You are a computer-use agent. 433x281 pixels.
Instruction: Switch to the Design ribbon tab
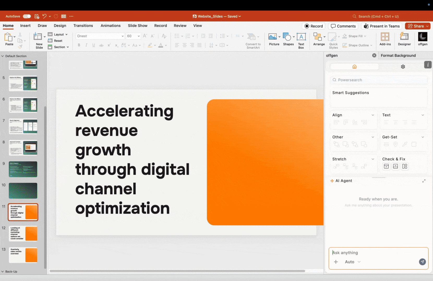pos(60,25)
